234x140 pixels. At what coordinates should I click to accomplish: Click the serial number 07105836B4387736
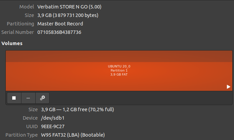59,32
